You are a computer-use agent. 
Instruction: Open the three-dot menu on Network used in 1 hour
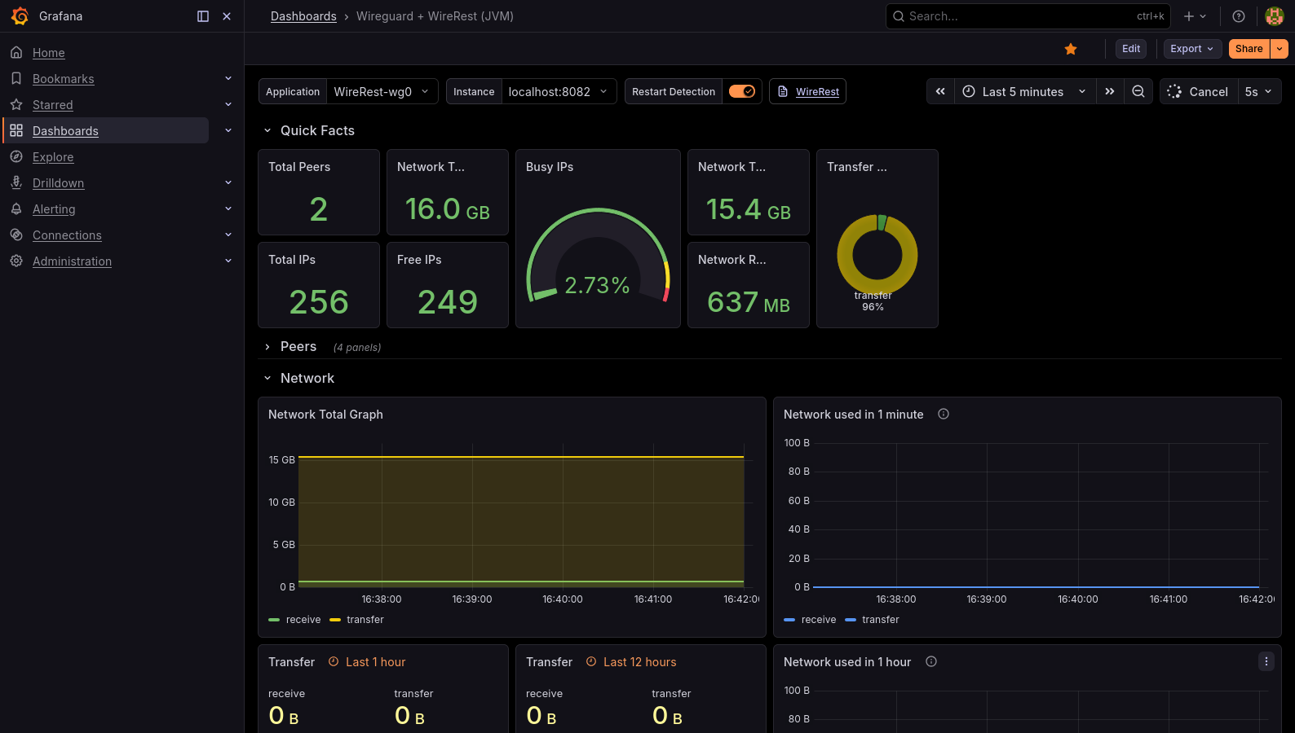(1266, 662)
